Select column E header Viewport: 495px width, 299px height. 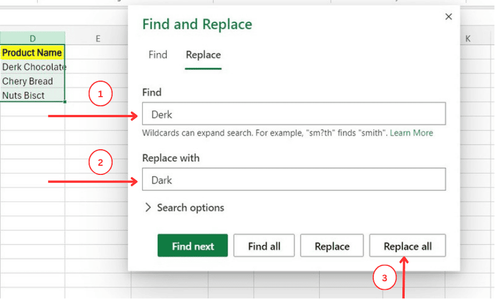point(98,38)
